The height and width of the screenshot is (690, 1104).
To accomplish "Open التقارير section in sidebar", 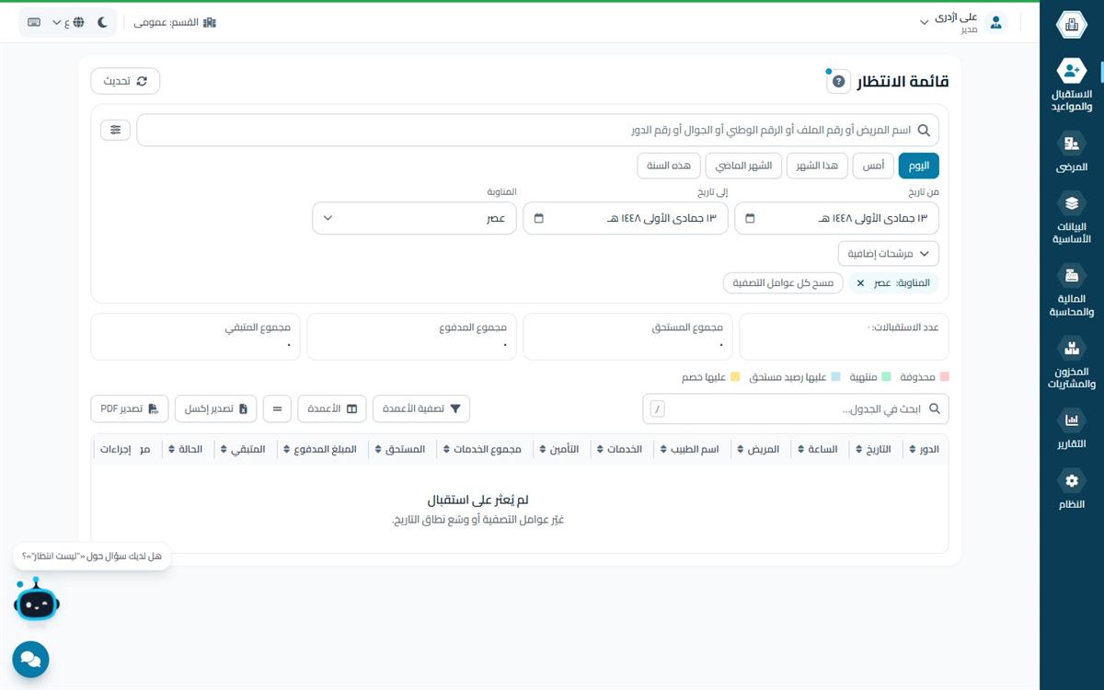I will pos(1071,429).
